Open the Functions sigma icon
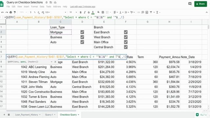The image size is (210, 118). tap(157, 12)
